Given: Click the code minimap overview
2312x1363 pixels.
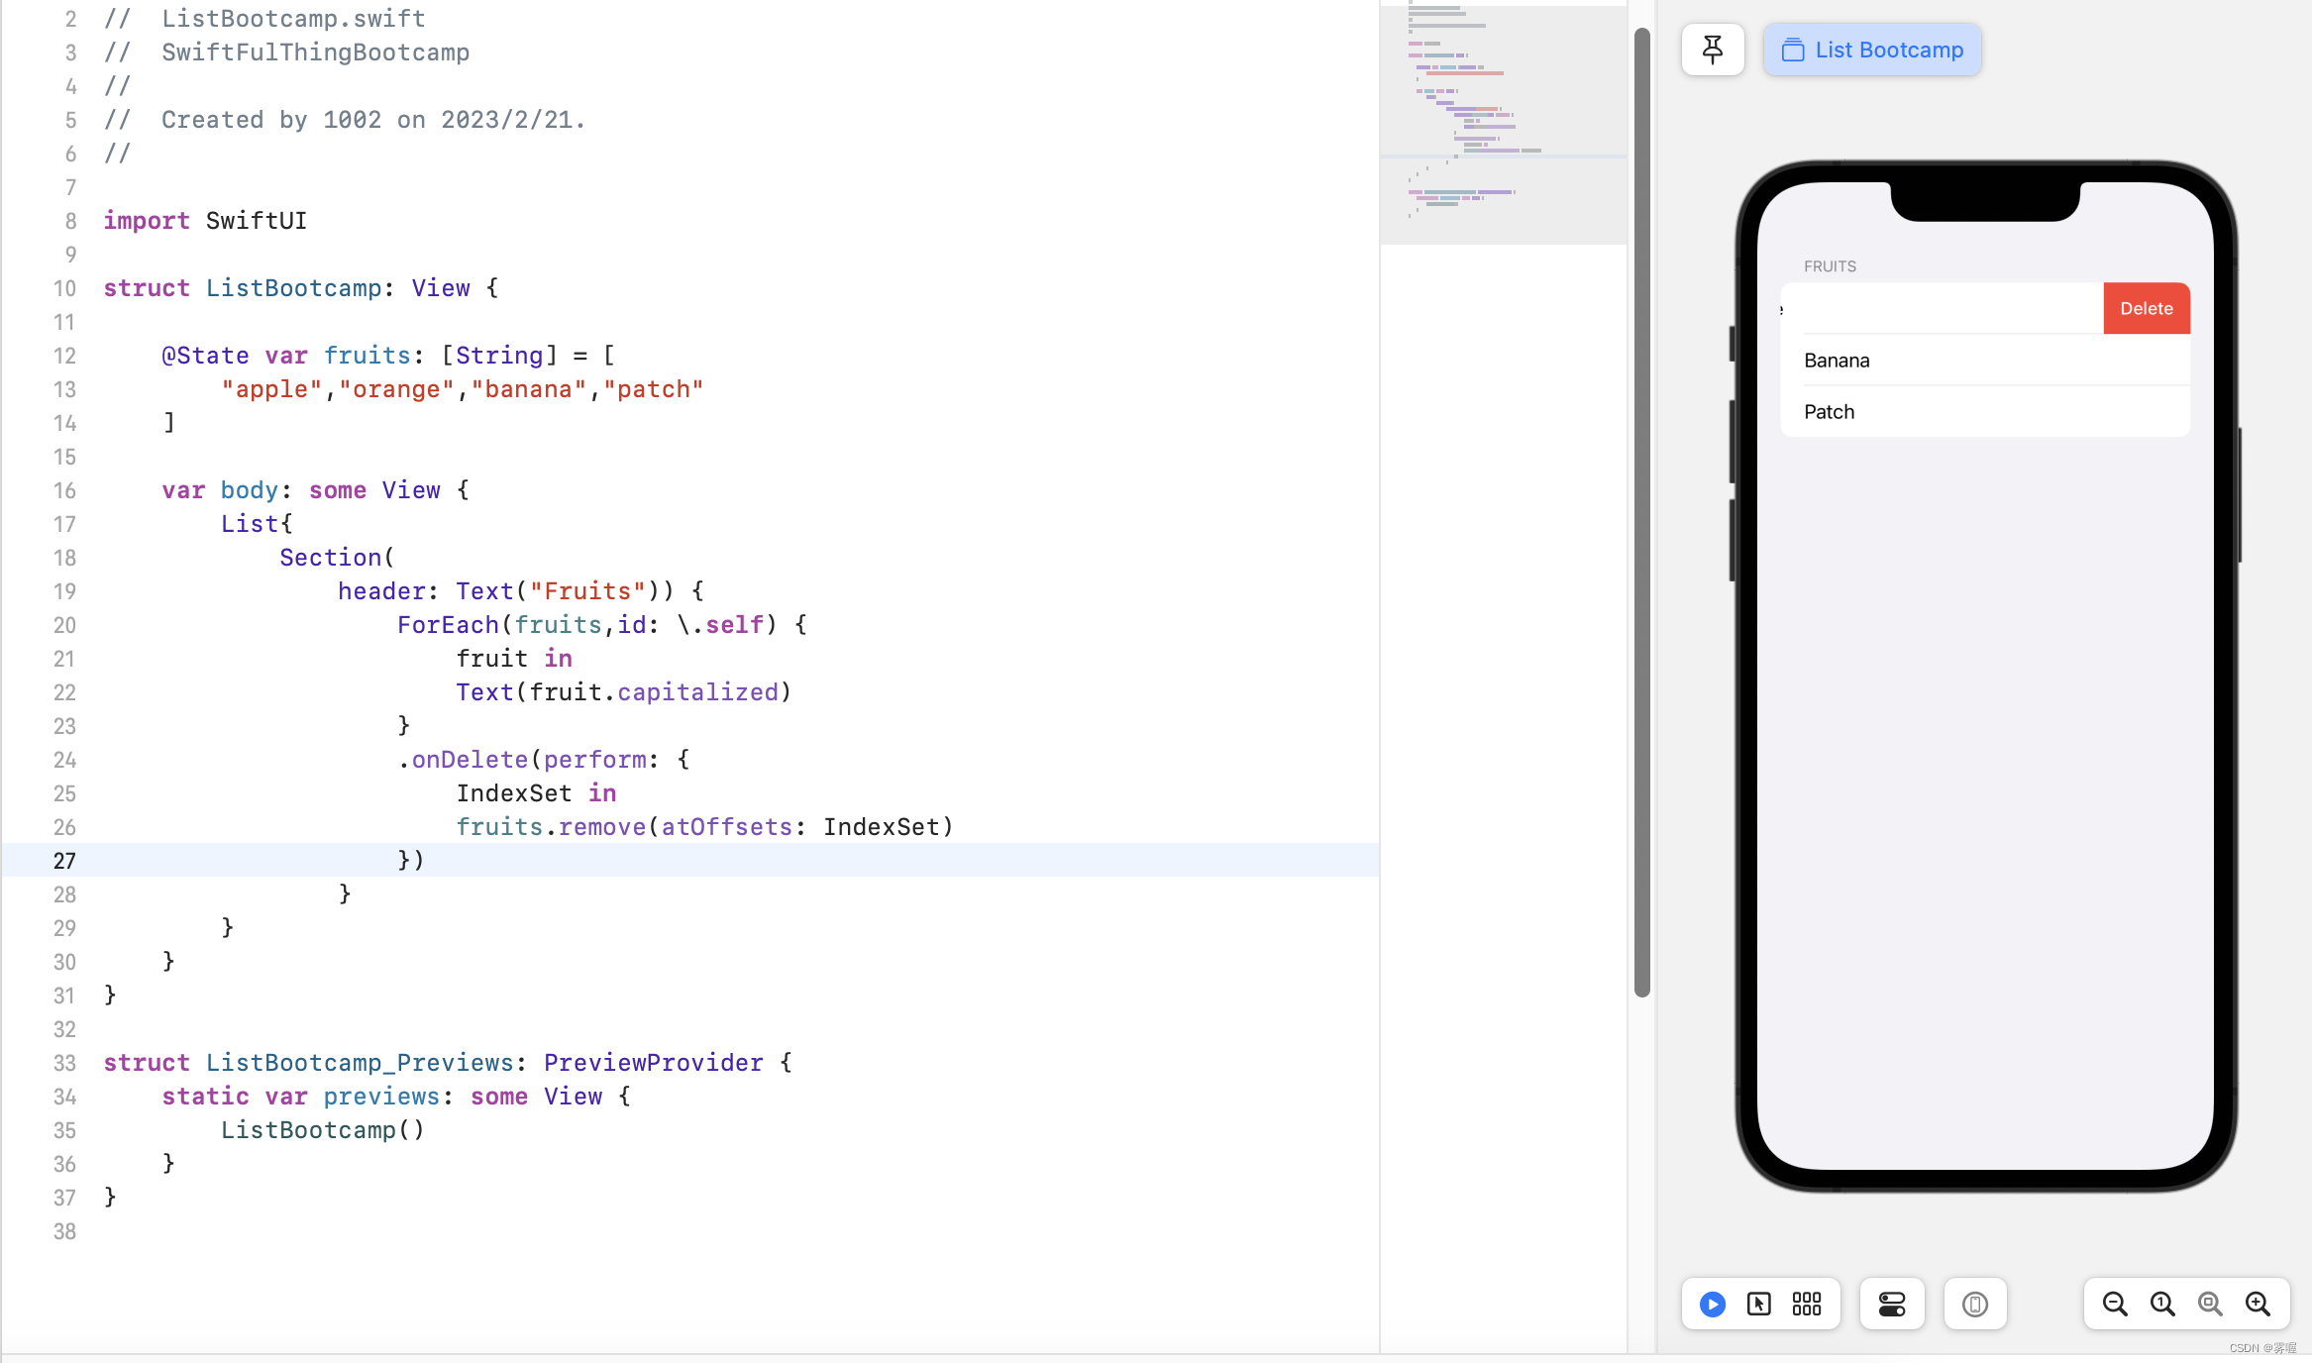Looking at the screenshot, I should point(1504,124).
